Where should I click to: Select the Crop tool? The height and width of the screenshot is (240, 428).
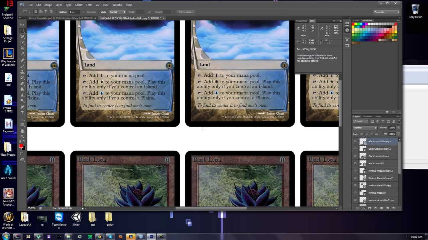tap(22, 47)
